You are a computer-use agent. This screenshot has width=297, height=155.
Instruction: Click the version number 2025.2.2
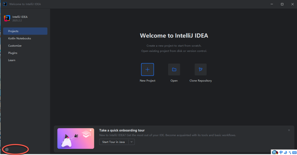click(x=17, y=21)
